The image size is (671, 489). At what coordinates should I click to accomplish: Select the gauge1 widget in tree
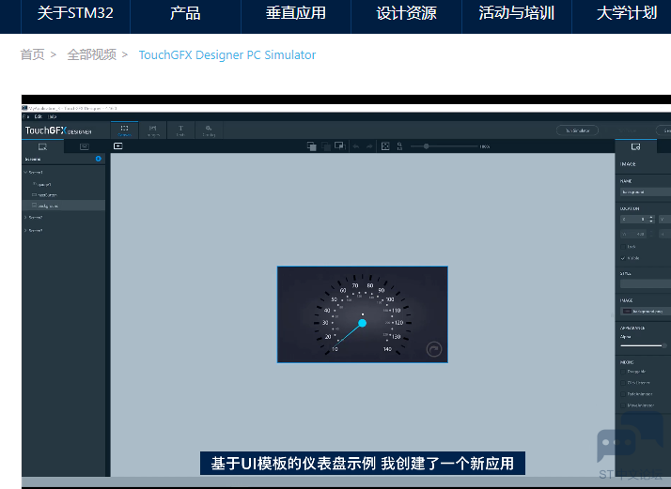(42, 184)
